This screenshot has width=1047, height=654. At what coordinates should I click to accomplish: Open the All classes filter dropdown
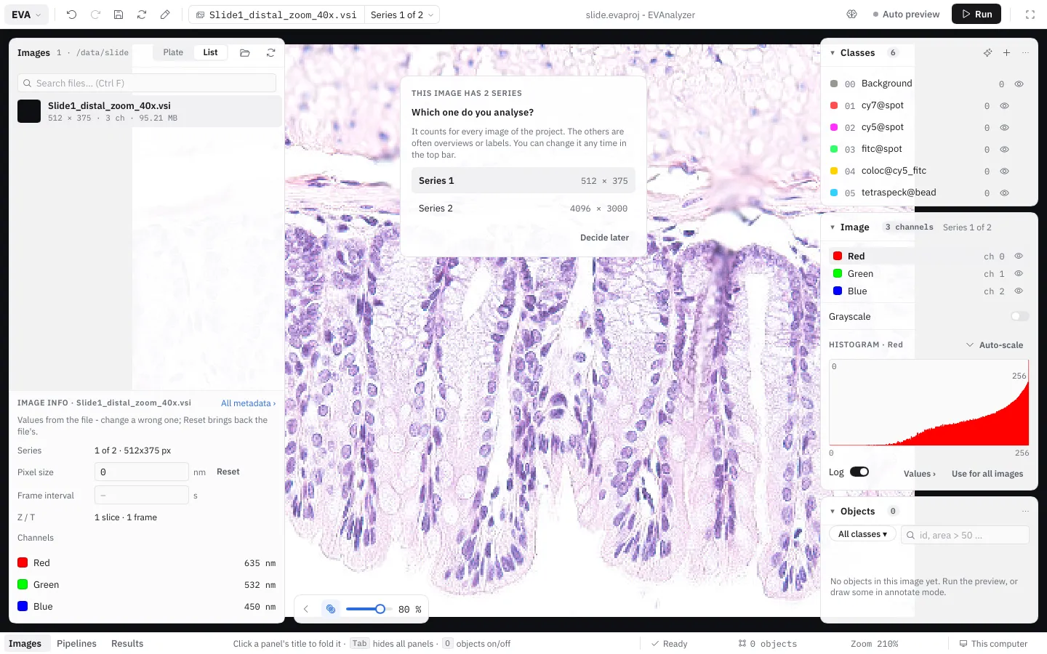click(x=862, y=534)
